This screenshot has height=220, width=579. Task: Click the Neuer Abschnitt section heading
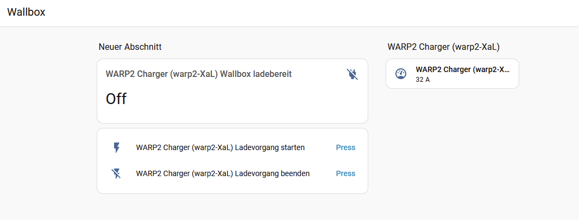tap(130, 47)
